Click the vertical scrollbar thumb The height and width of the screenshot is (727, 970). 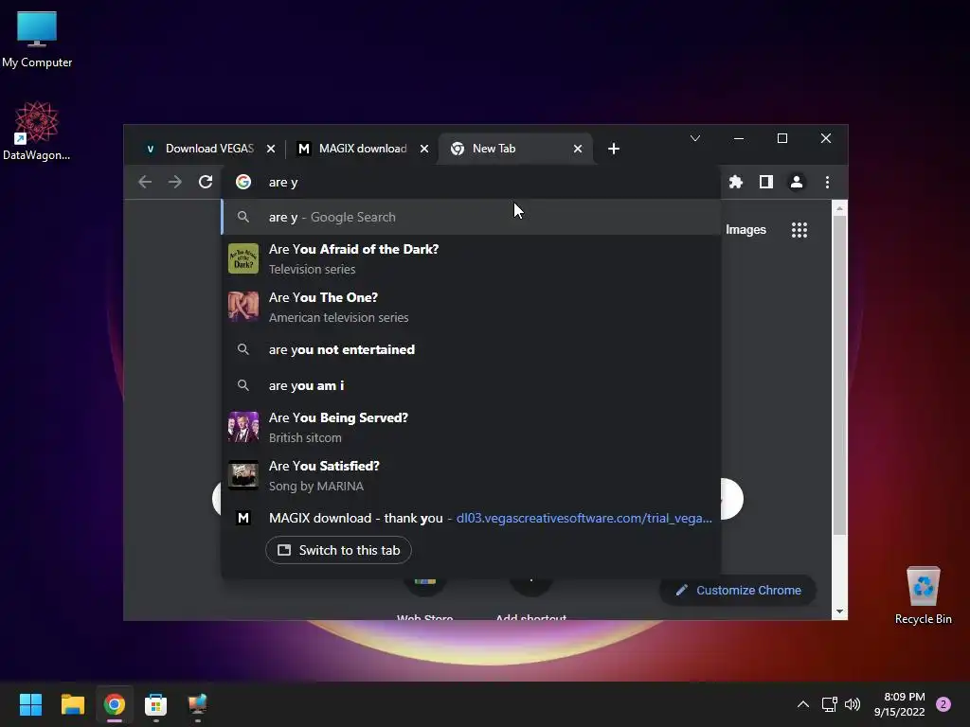pyautogui.click(x=839, y=375)
